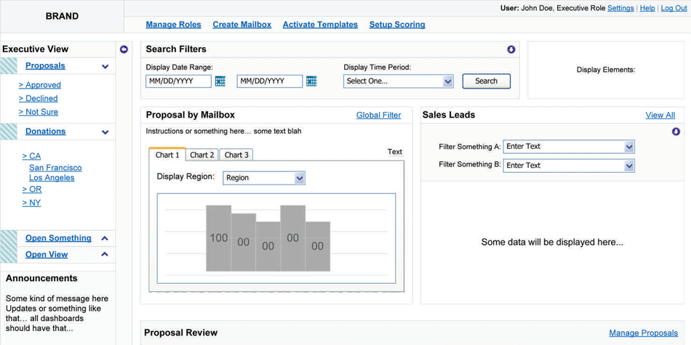Click the Search button
This screenshot has width=691, height=345.
[486, 81]
